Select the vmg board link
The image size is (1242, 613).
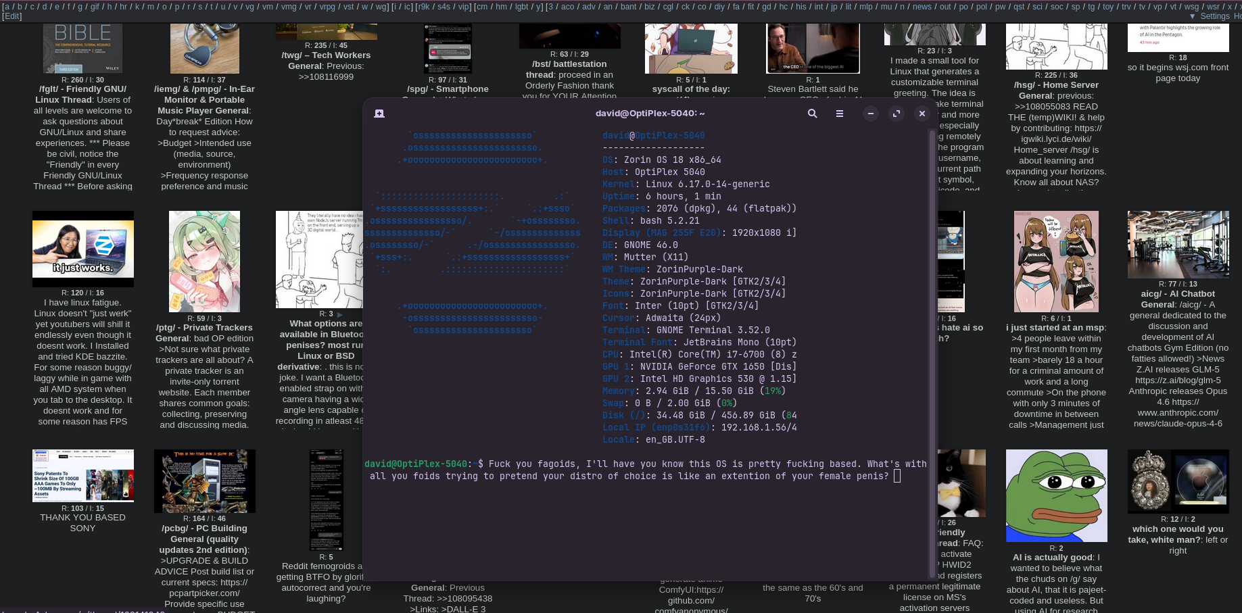tap(289, 7)
